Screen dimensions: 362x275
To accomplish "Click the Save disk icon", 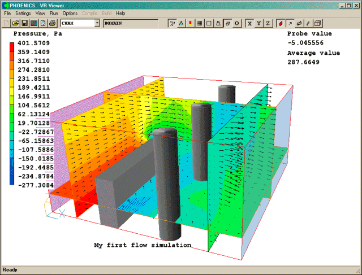I will click(24, 23).
